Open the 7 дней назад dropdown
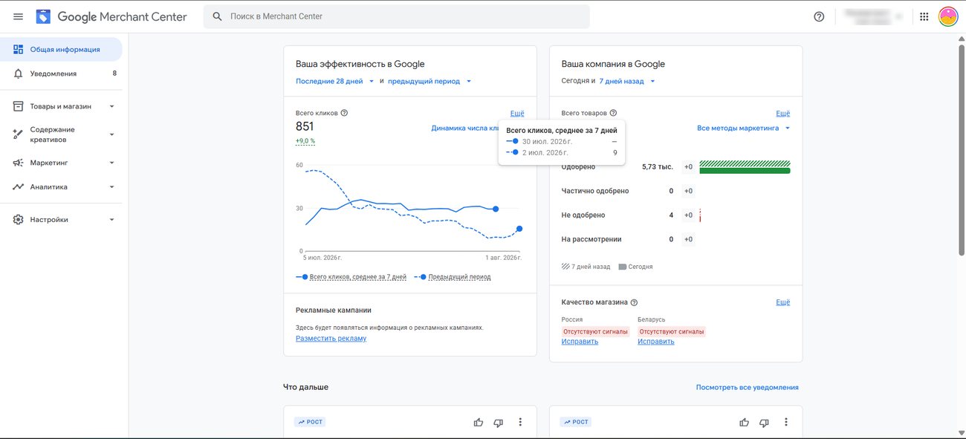The image size is (966, 439). [627, 81]
